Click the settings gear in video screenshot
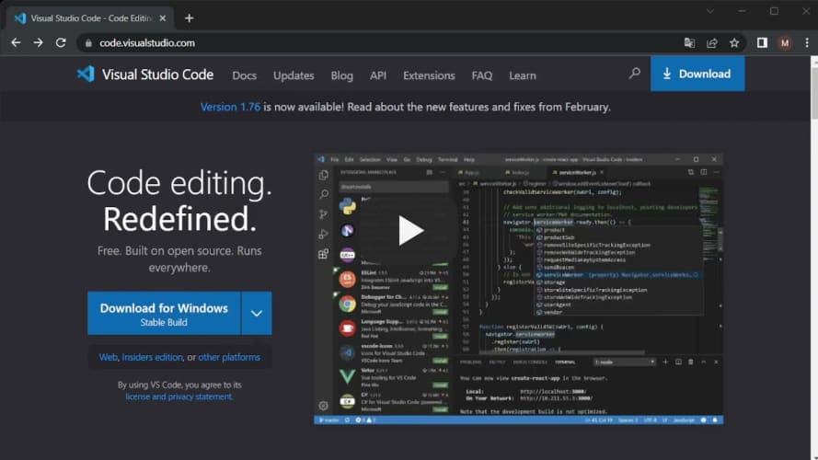The height and width of the screenshot is (460, 818). point(324,406)
